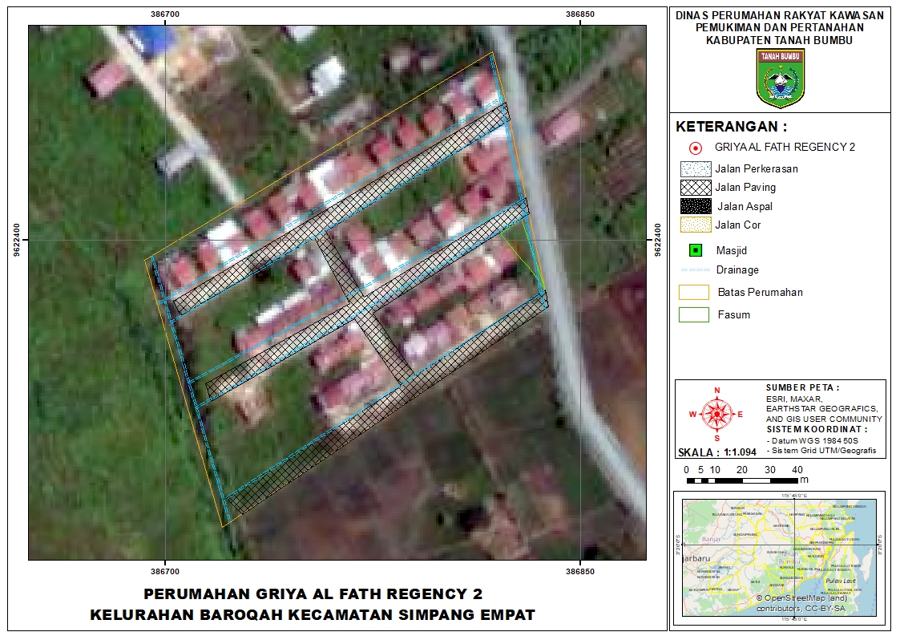Select the green Masjid legend symbol
This screenshot has height=636, width=900.
point(696,250)
